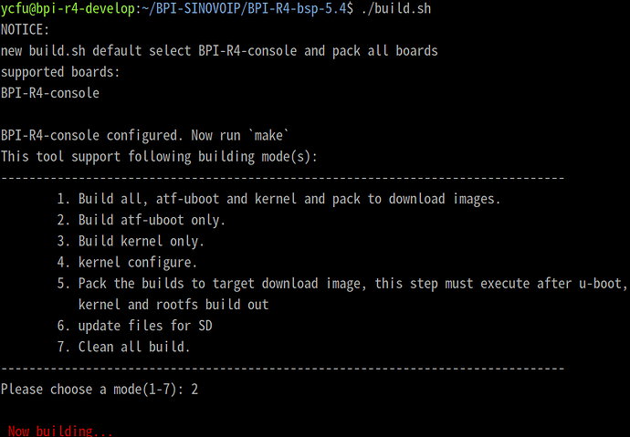630x437 pixels.
Task: Click option 7 Clean all build
Action: [x=123, y=347]
